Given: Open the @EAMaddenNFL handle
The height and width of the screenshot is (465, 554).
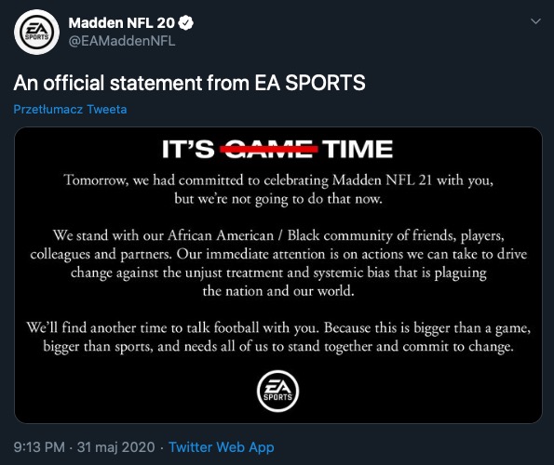Looking at the screenshot, I should pos(122,41).
